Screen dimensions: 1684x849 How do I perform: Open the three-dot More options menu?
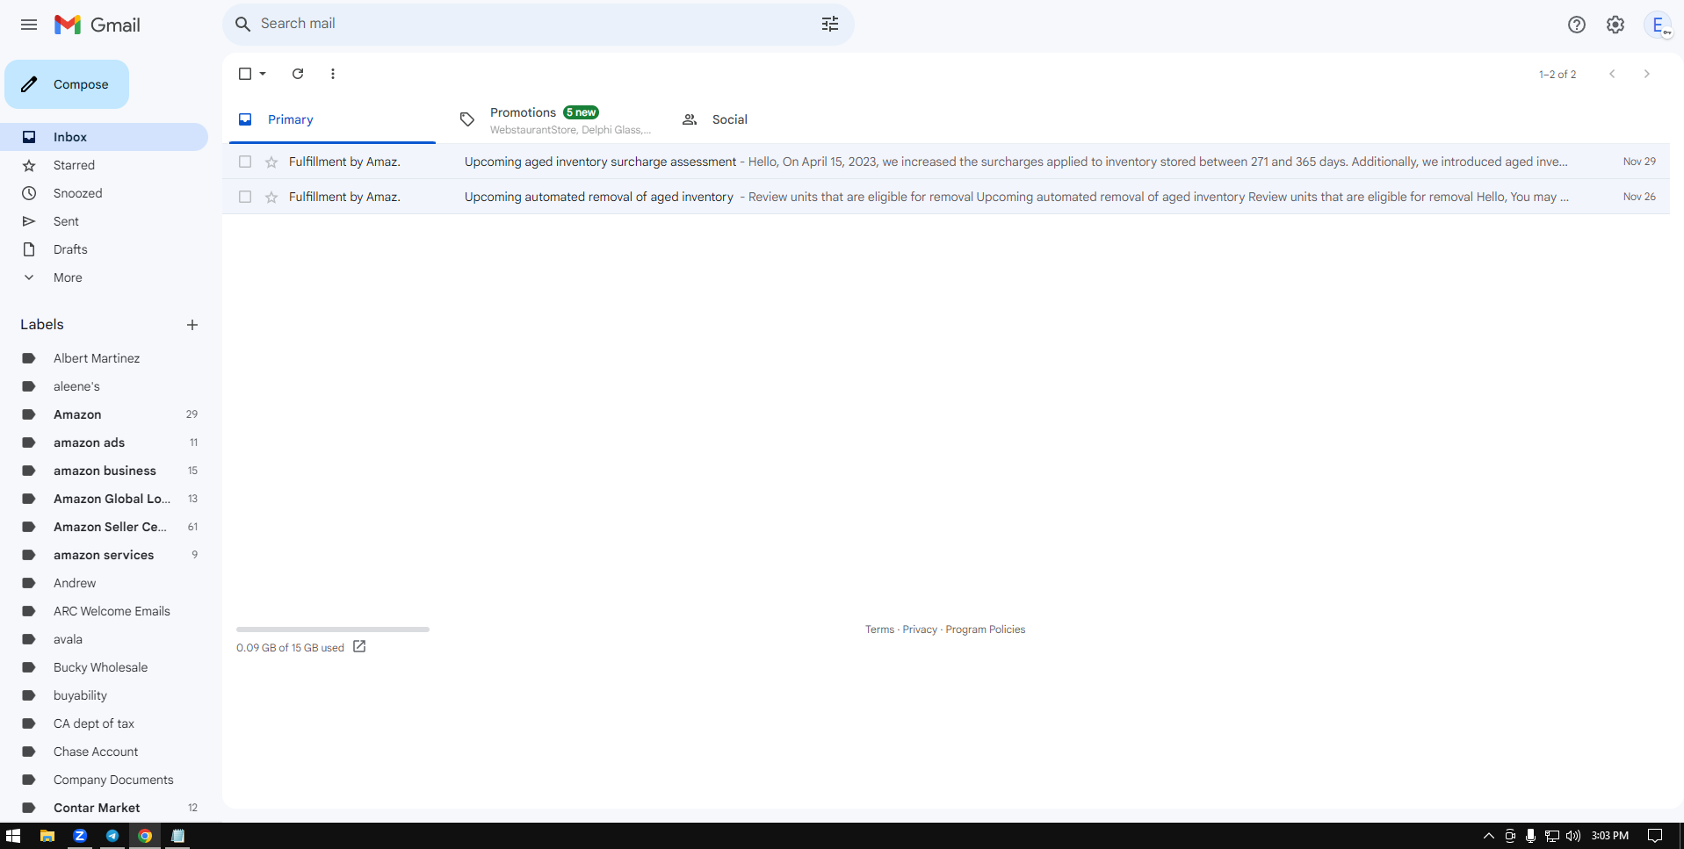333,74
